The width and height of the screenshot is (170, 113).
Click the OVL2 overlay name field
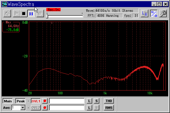coord(67,108)
